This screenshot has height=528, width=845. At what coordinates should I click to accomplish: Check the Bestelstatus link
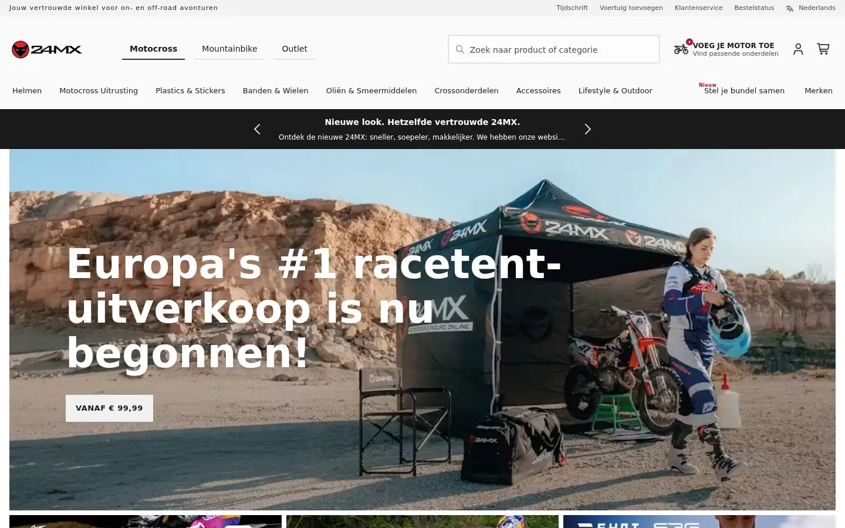click(754, 8)
